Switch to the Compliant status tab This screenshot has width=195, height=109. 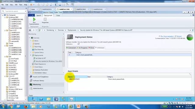[71, 48]
